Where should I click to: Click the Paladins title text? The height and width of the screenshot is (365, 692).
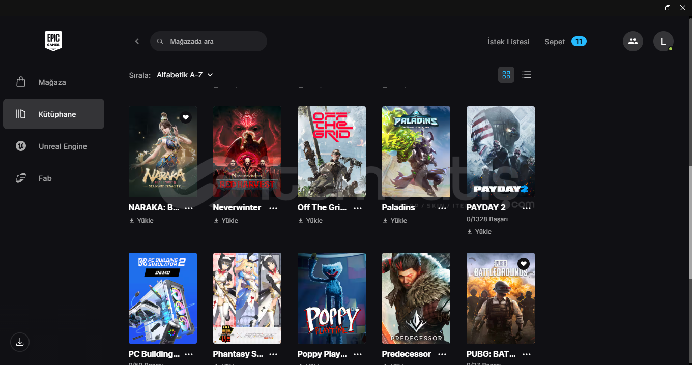(398, 207)
